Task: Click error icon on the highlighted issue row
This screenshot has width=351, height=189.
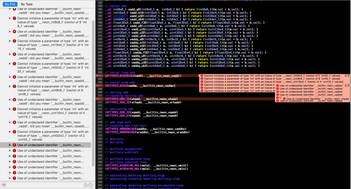Action: pyautogui.click(x=15, y=145)
